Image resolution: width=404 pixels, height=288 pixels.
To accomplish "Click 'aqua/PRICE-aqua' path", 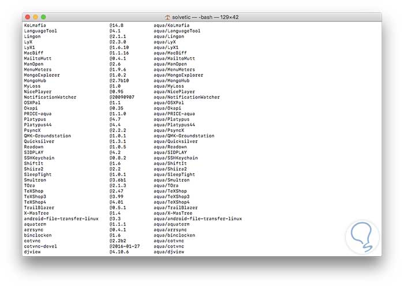I will 174,114.
